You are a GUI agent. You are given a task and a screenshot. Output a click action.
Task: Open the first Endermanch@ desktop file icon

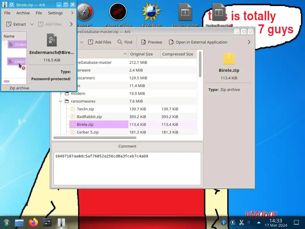pos(185,15)
